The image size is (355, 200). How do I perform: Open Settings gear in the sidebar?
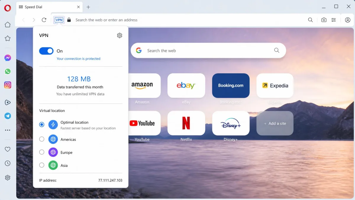(8, 177)
